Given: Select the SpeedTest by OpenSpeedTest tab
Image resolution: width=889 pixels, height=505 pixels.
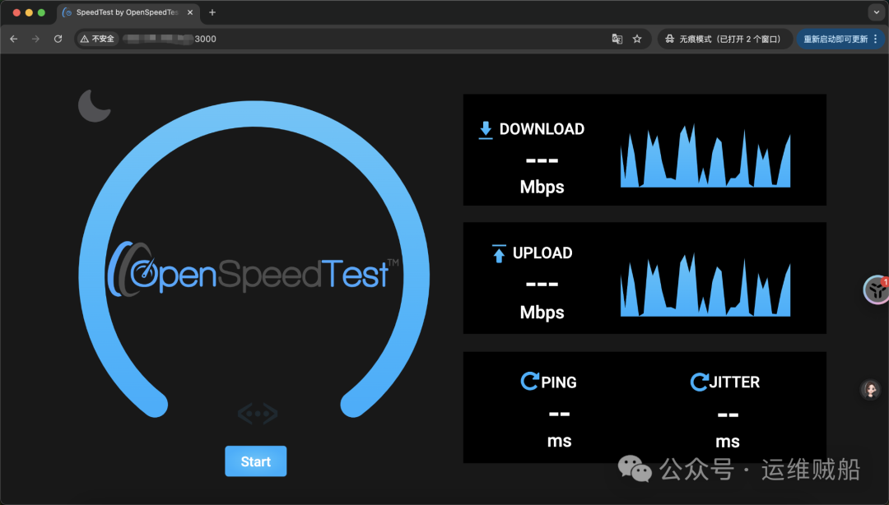Looking at the screenshot, I should pyautogui.click(x=128, y=12).
